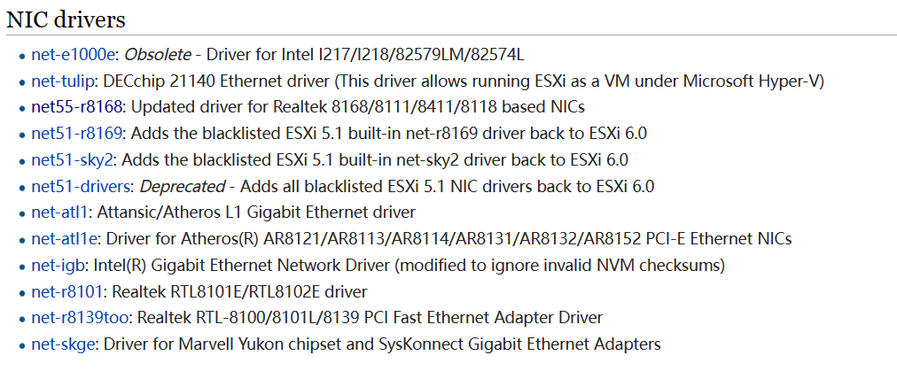Open the net-r8101 link
Screen dimensions: 897x379
(68, 291)
